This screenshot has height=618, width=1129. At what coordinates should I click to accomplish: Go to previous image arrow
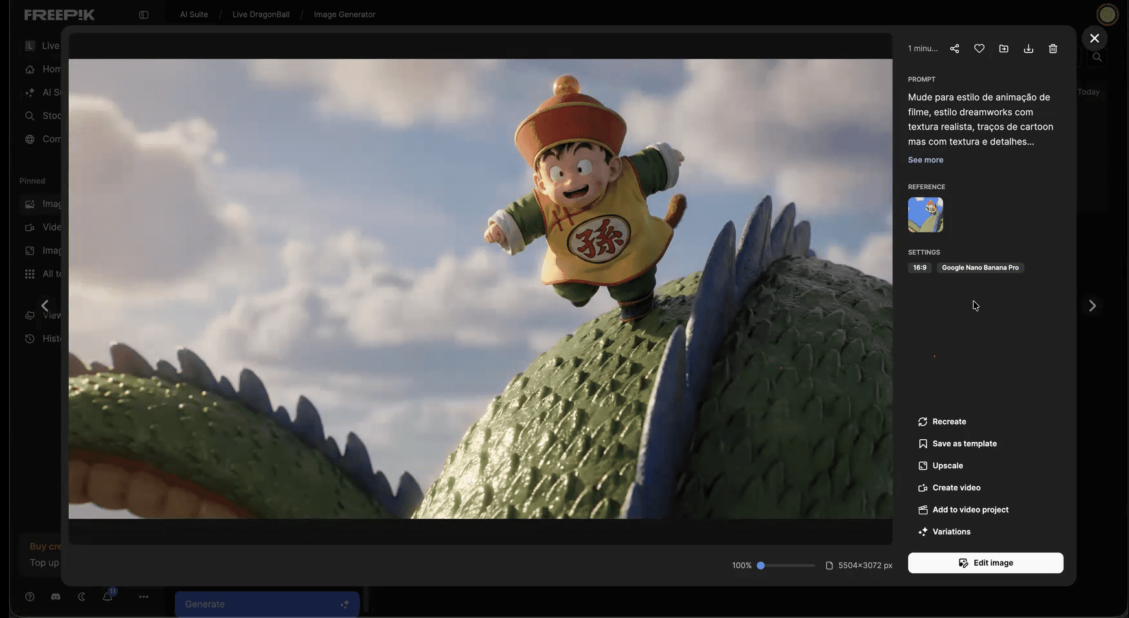tap(45, 306)
